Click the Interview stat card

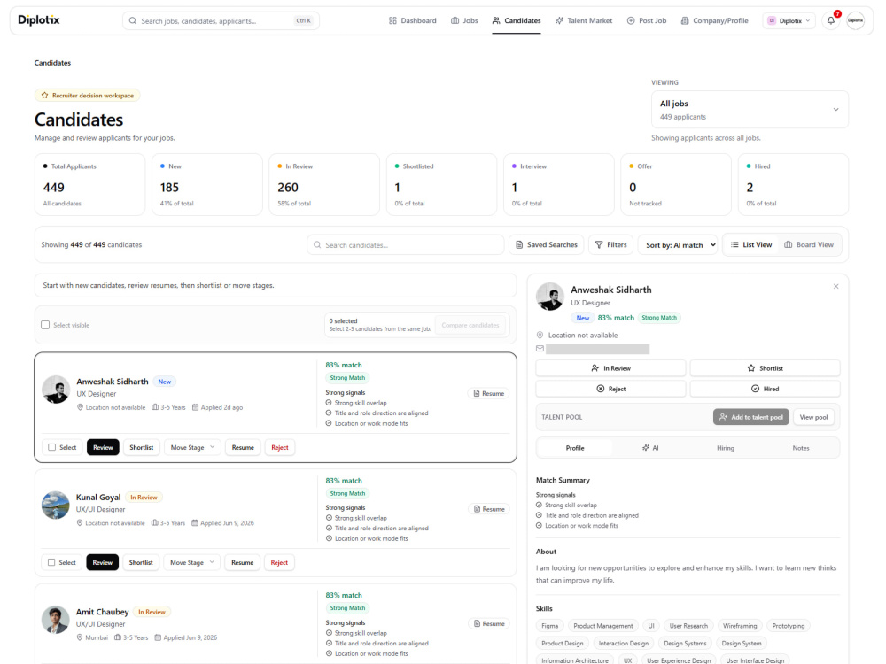[559, 185]
